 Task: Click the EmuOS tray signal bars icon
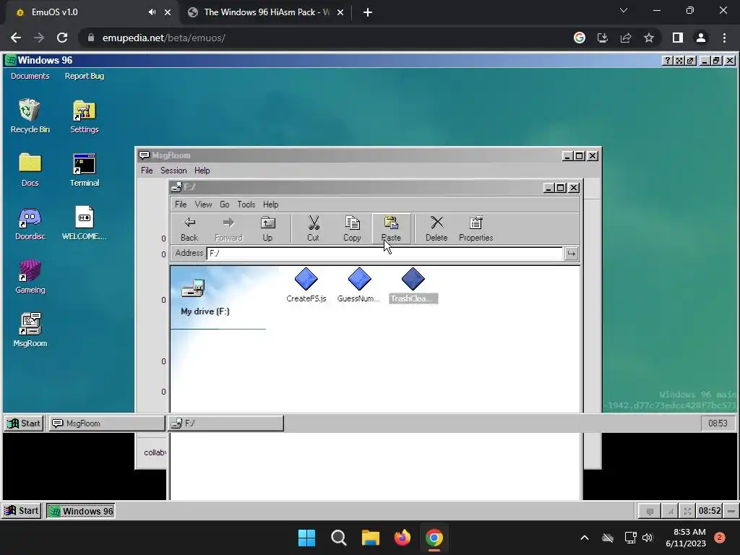pyautogui.click(x=669, y=511)
